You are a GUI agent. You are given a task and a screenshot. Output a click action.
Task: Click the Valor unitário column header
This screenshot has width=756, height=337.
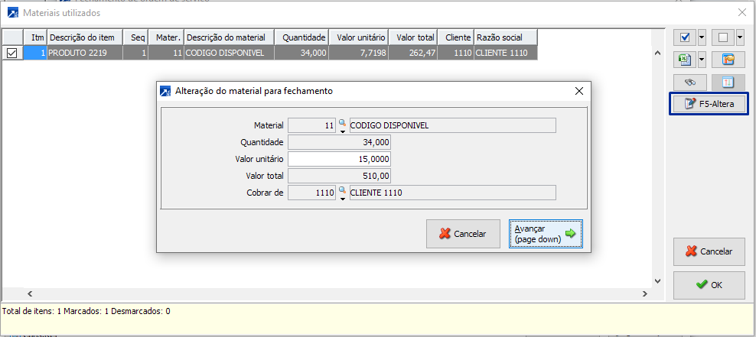tap(359, 37)
